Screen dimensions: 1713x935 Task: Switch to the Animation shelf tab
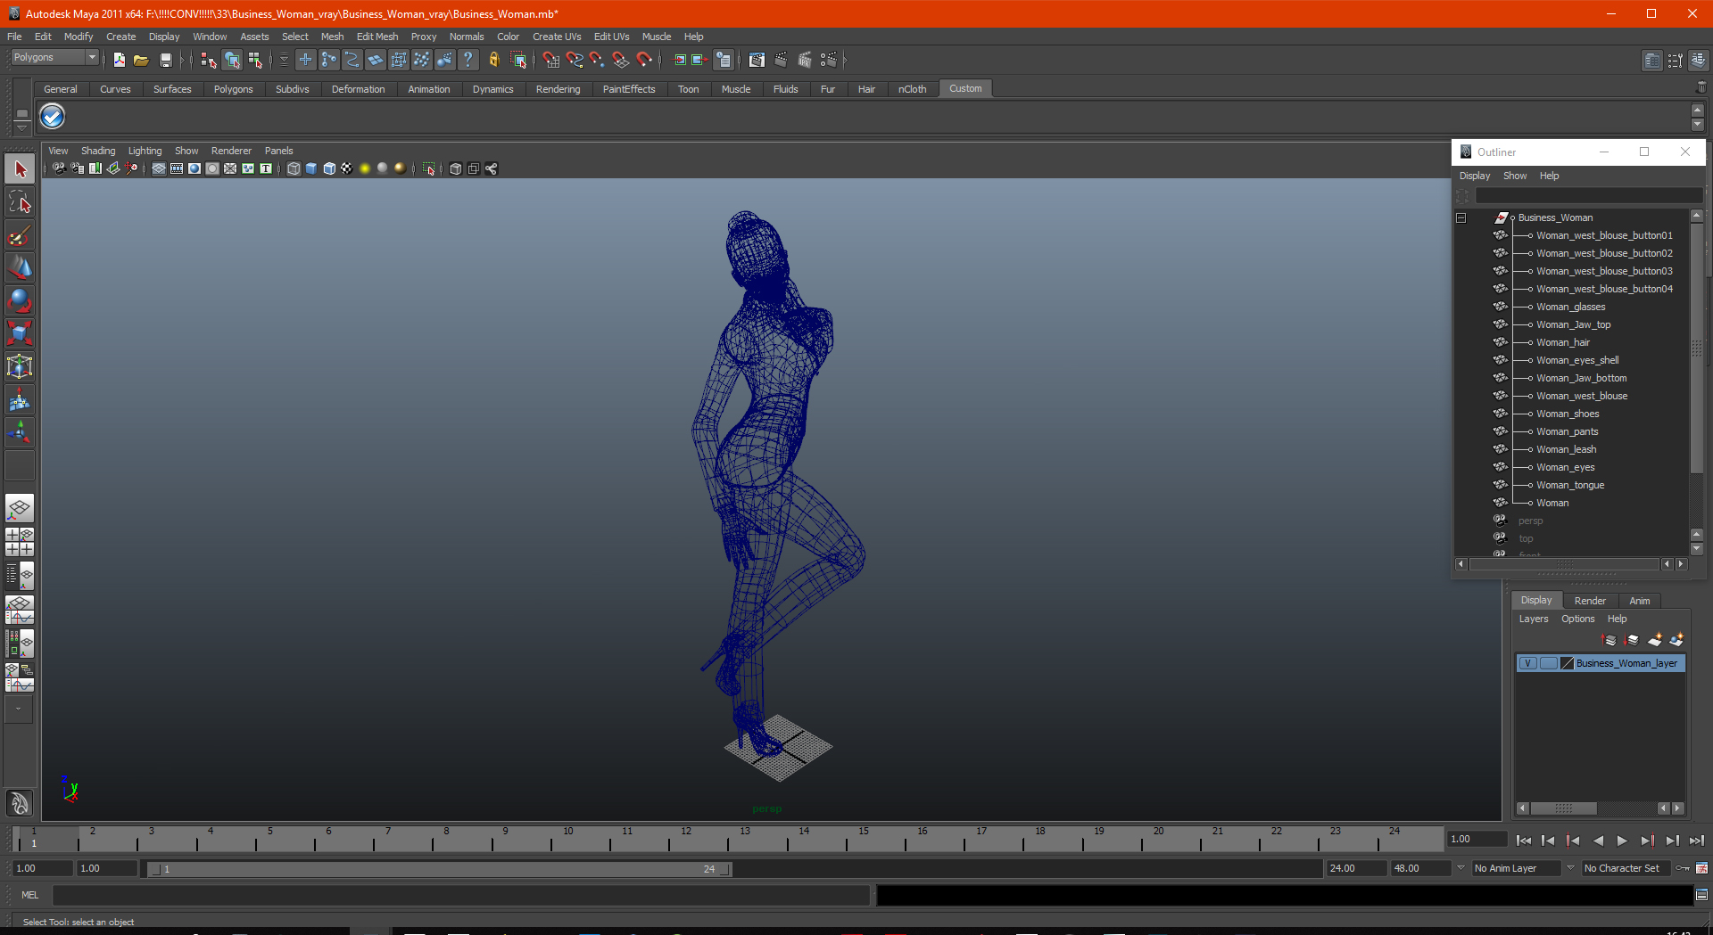tap(428, 89)
